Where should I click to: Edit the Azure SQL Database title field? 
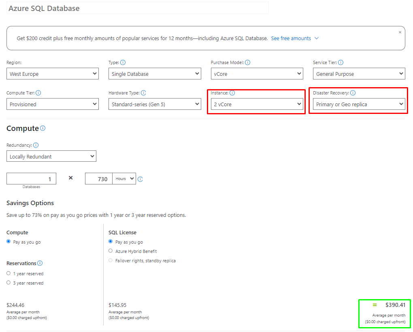(x=138, y=8)
